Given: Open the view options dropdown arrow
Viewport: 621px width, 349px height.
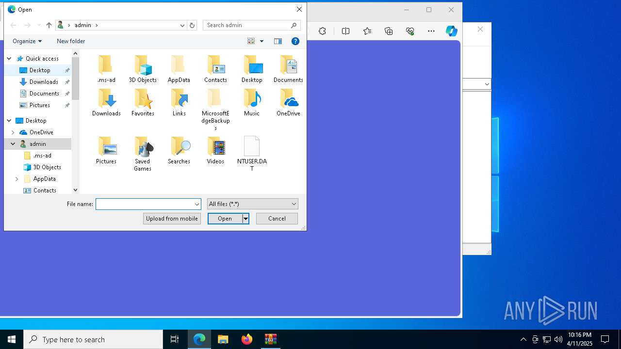Looking at the screenshot, I should 261,41.
